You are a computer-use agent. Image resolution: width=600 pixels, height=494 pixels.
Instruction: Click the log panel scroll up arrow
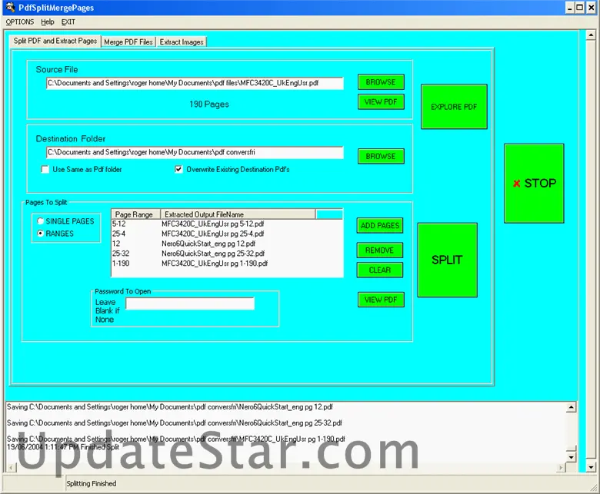tap(571, 408)
